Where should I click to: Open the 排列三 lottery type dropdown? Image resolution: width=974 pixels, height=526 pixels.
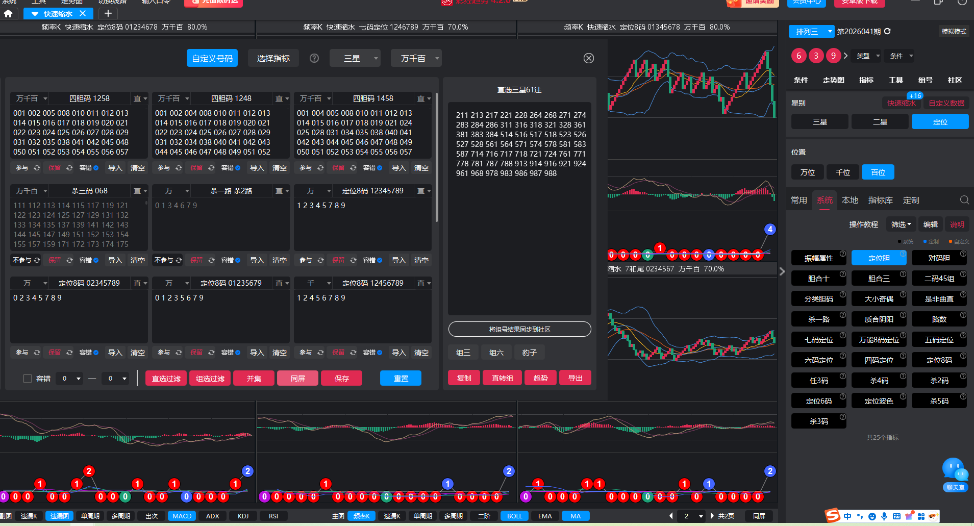(811, 32)
